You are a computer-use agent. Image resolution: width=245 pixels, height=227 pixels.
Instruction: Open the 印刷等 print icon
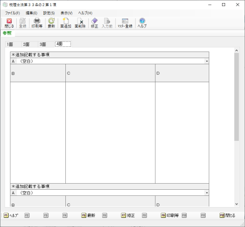pyautogui.click(x=37, y=23)
